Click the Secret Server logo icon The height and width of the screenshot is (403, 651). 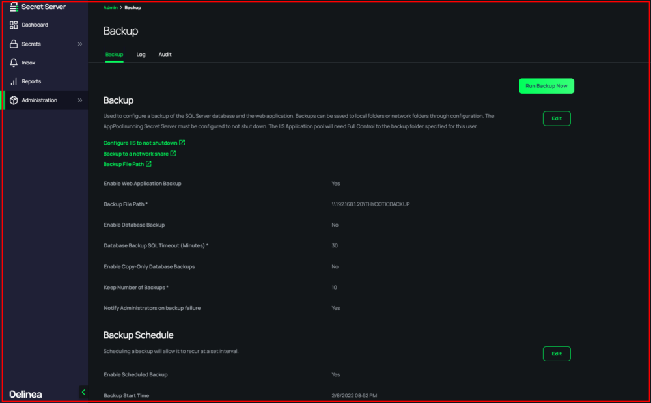(x=14, y=7)
